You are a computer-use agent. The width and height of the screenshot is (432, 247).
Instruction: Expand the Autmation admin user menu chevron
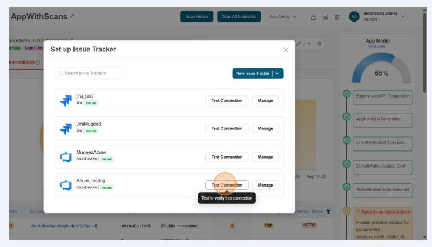coord(403,17)
